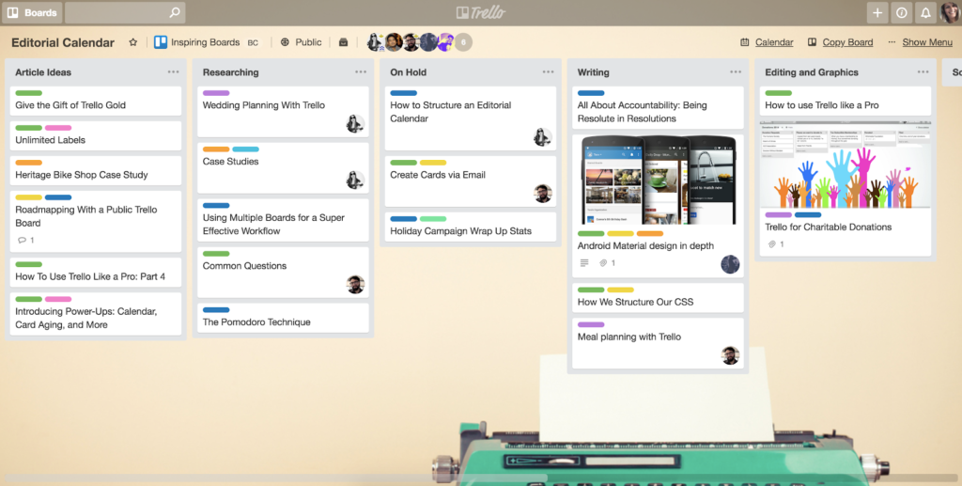The image size is (962, 486).
Task: Click attachment icon on Android Material card
Action: click(603, 262)
